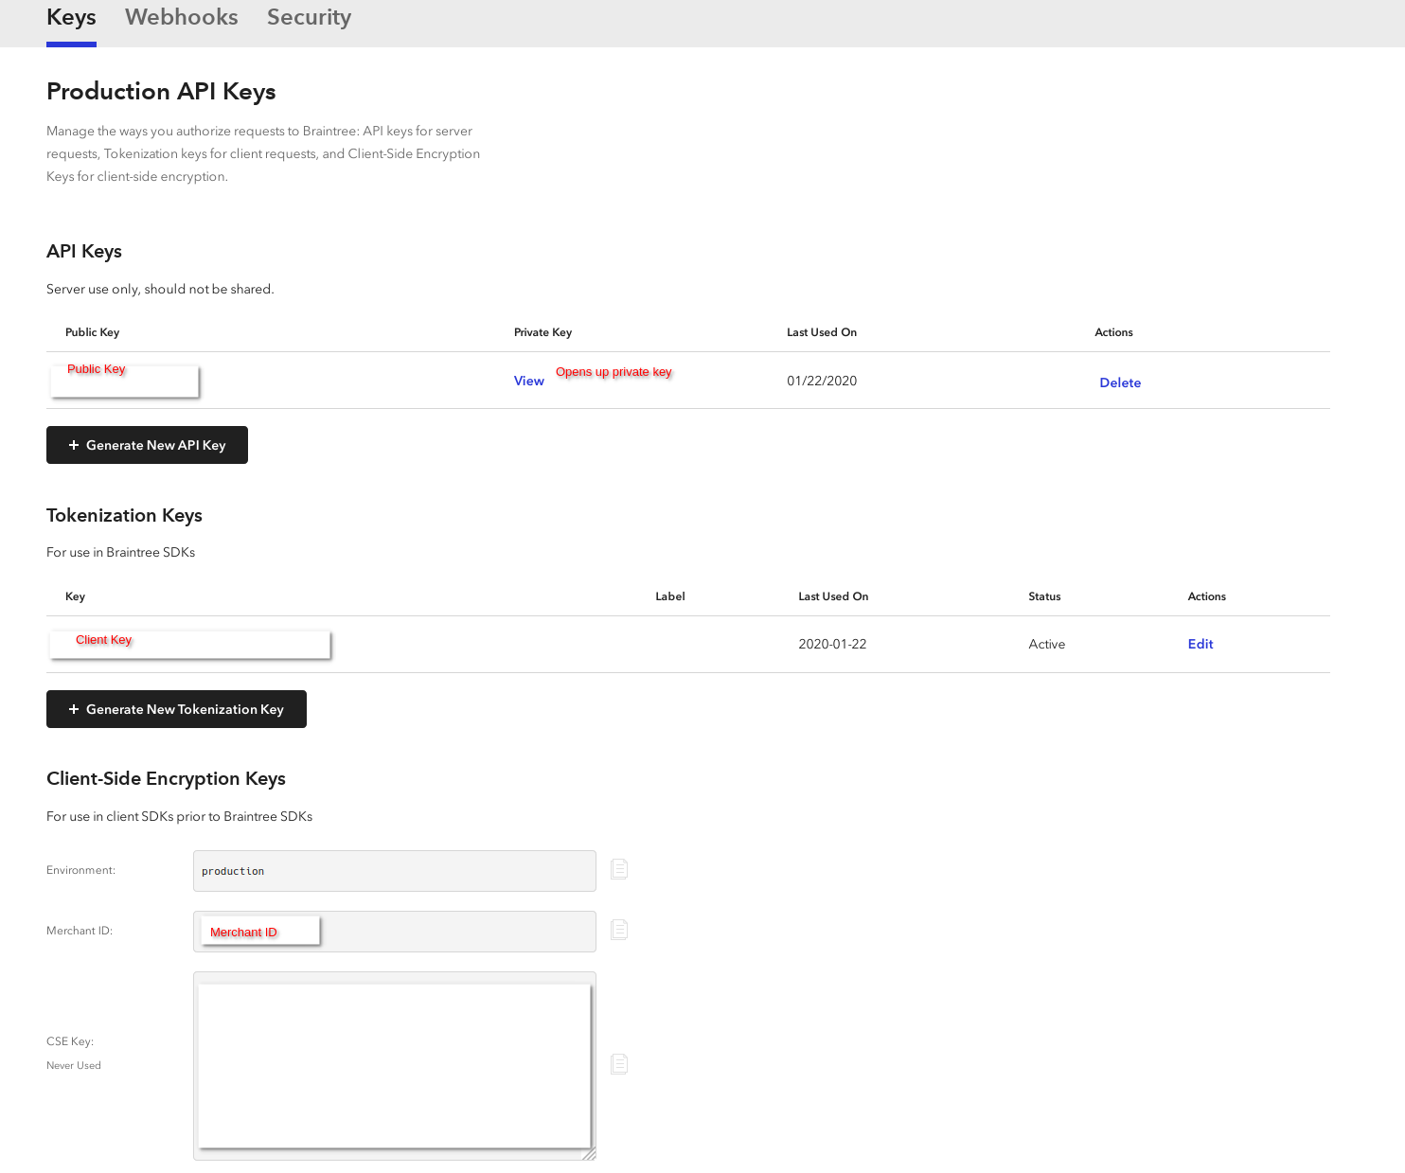Click the API Keys 'Last Used On' header
Image resolution: width=1405 pixels, height=1173 pixels.
pos(822,332)
